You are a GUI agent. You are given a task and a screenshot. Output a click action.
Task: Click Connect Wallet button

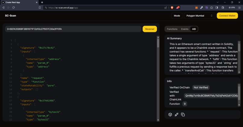click(x=227, y=16)
